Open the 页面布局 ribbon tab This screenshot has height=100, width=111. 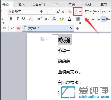coord(39,5)
